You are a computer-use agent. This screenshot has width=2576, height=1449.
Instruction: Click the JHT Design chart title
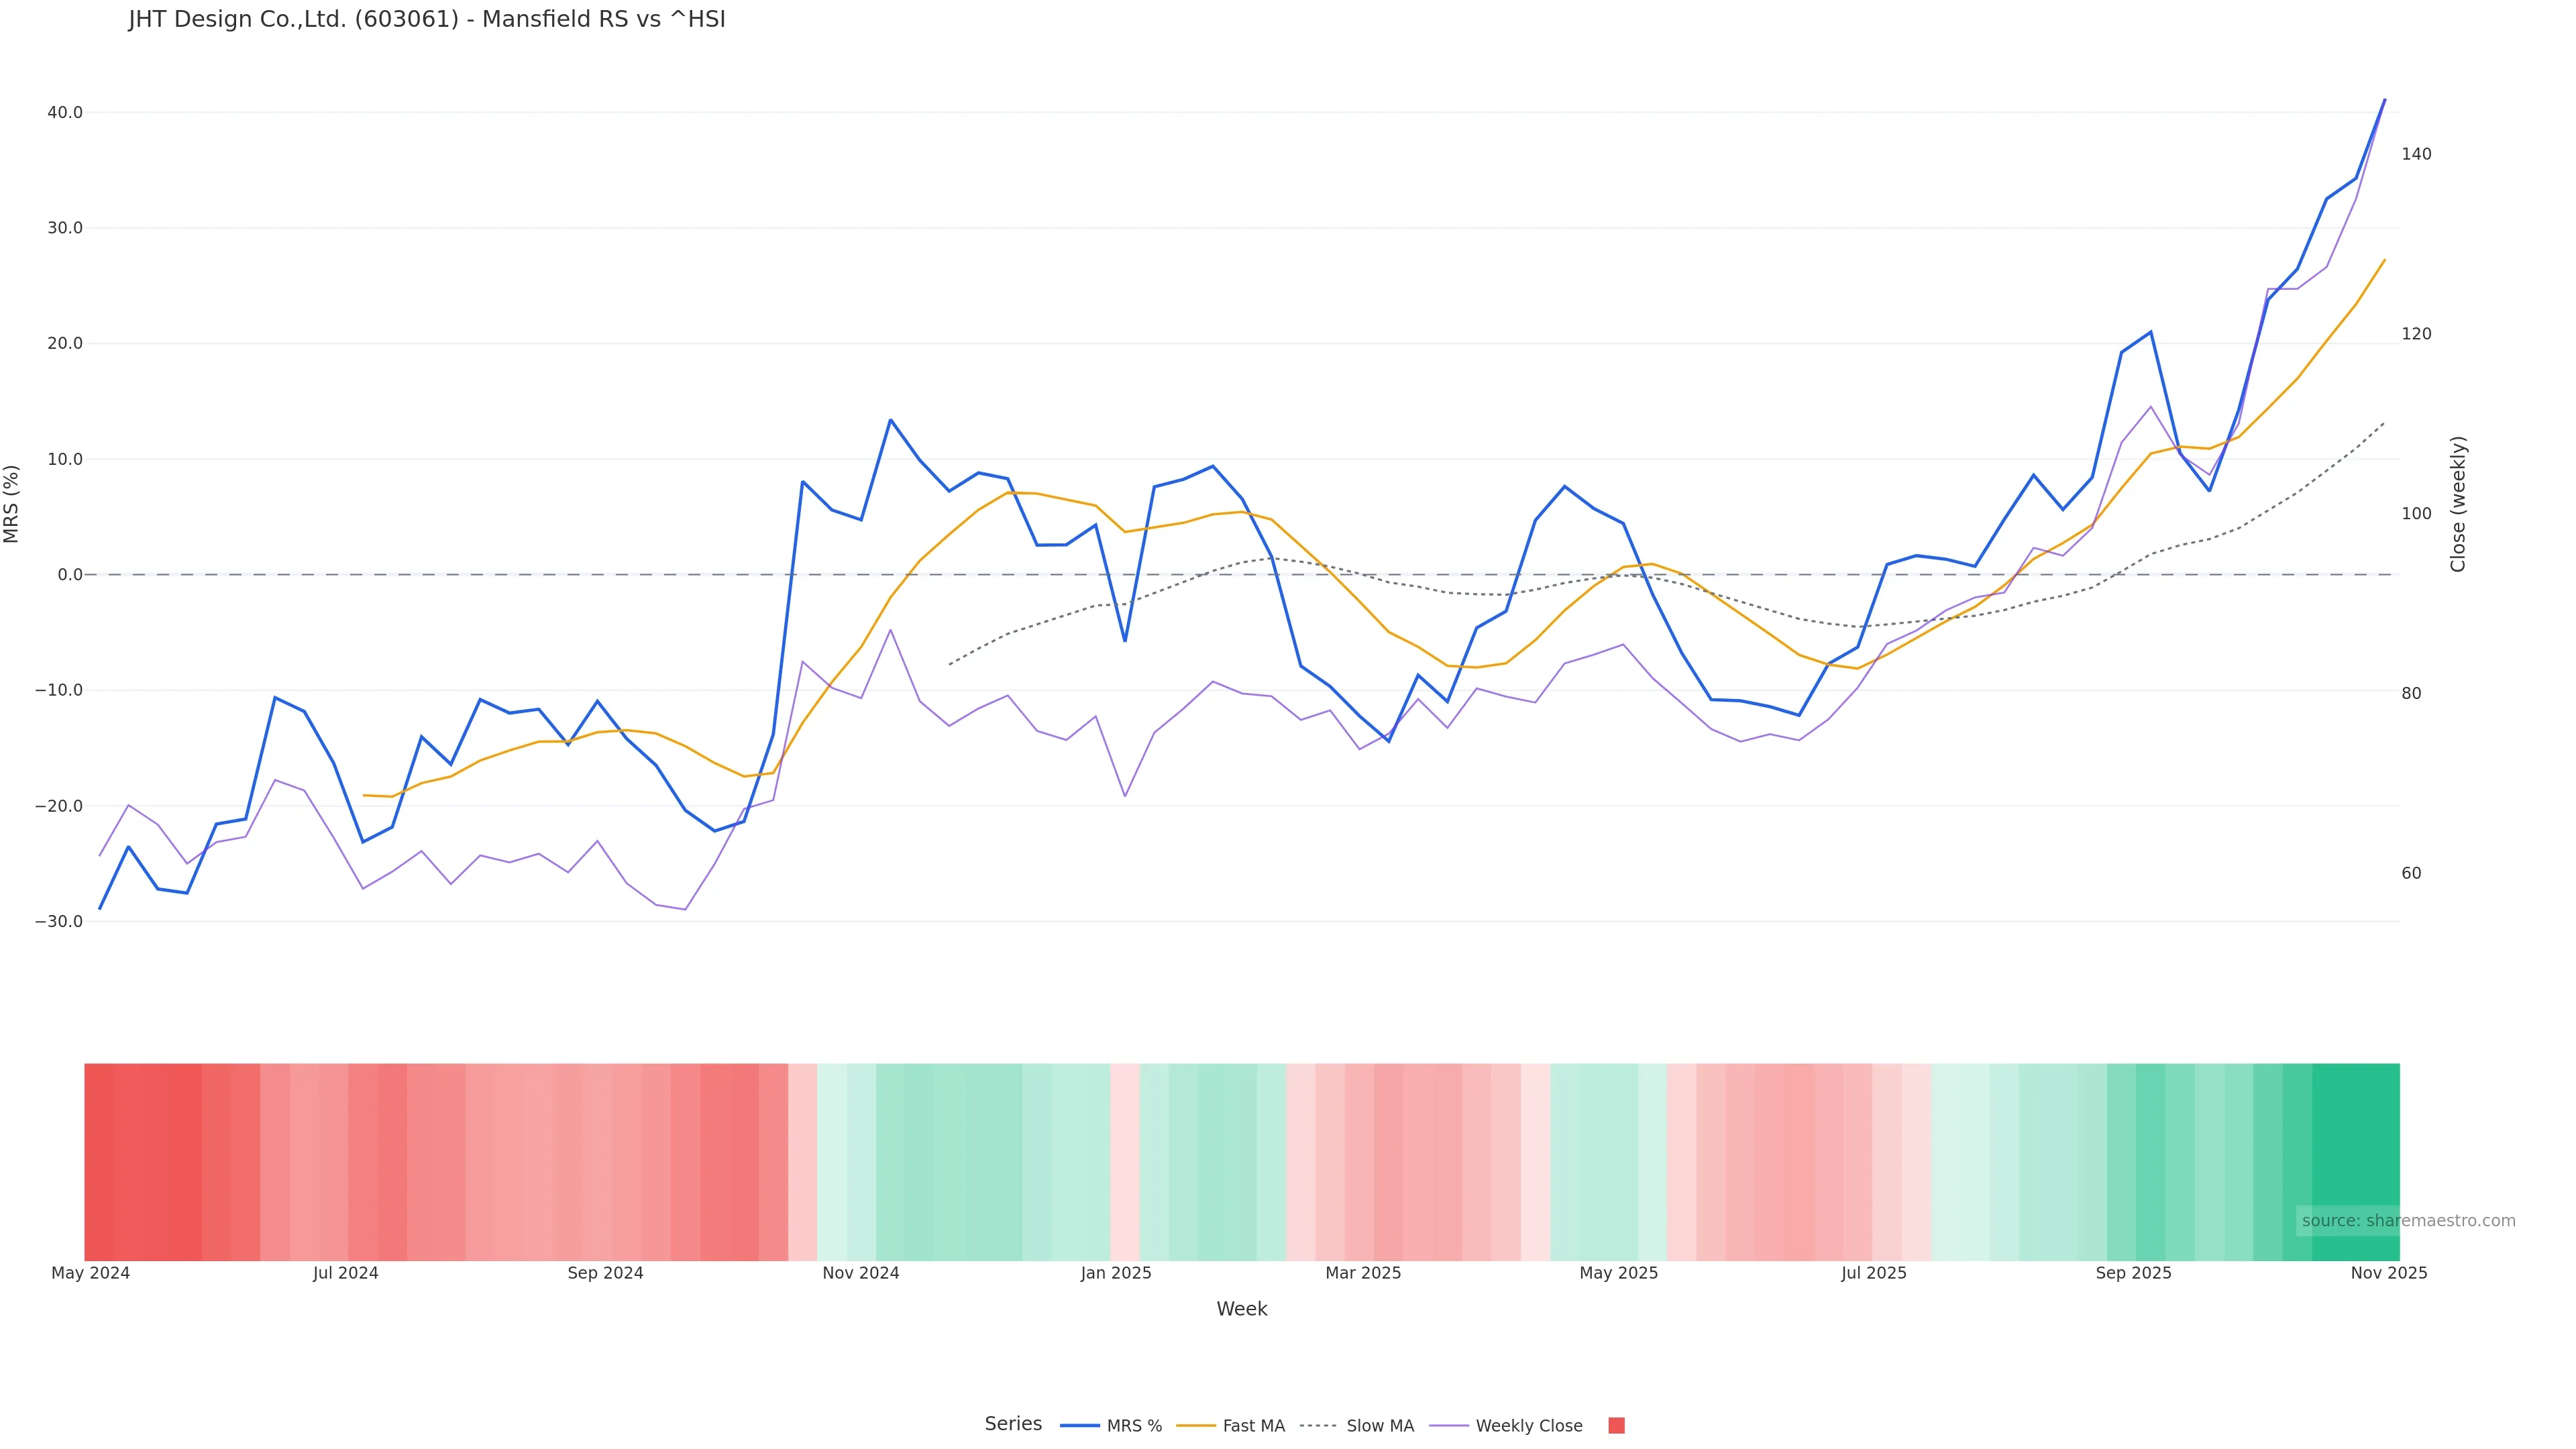(427, 19)
